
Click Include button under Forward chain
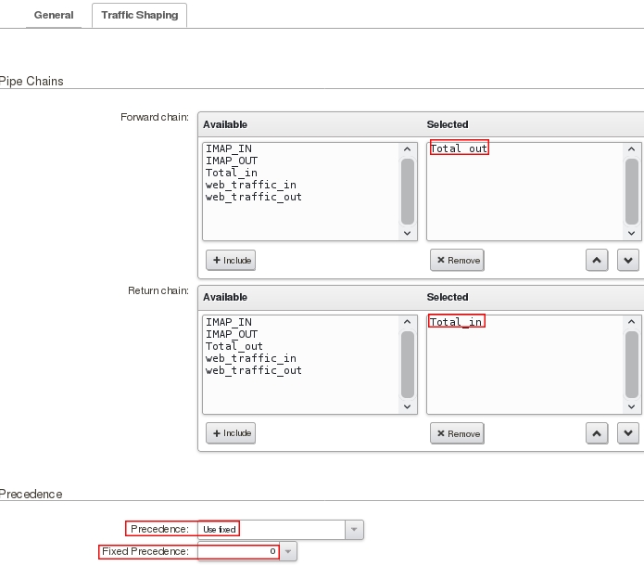(x=231, y=260)
